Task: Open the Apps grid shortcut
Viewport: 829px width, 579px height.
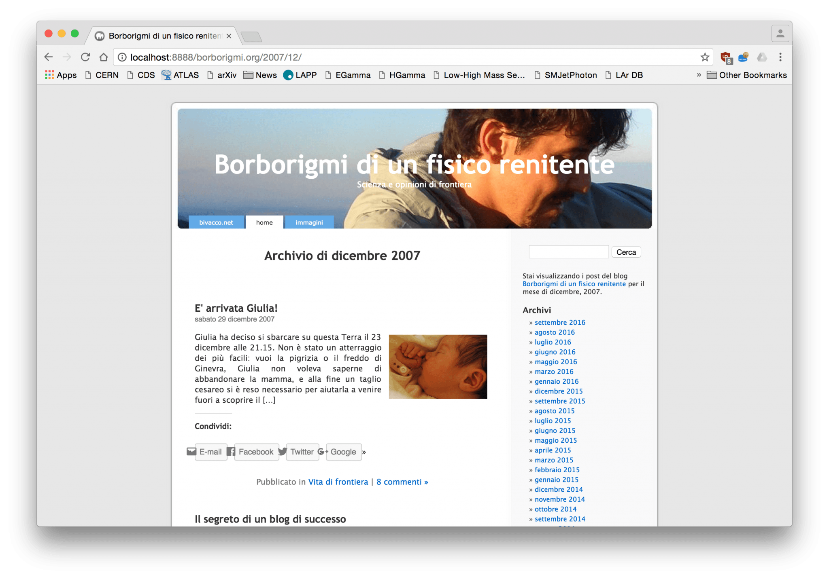Action: [x=61, y=75]
